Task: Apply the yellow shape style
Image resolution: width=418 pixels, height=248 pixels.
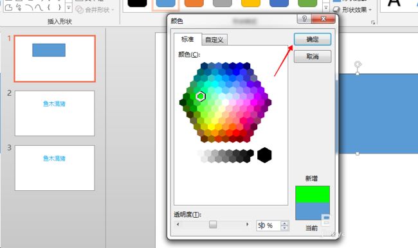Action: point(251,3)
